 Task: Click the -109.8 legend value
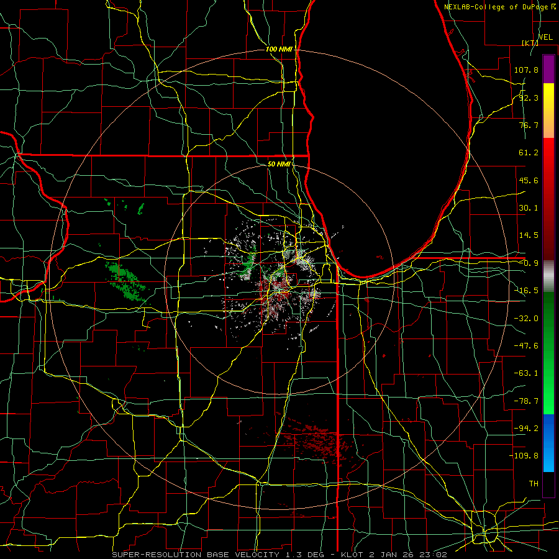tap(524, 456)
